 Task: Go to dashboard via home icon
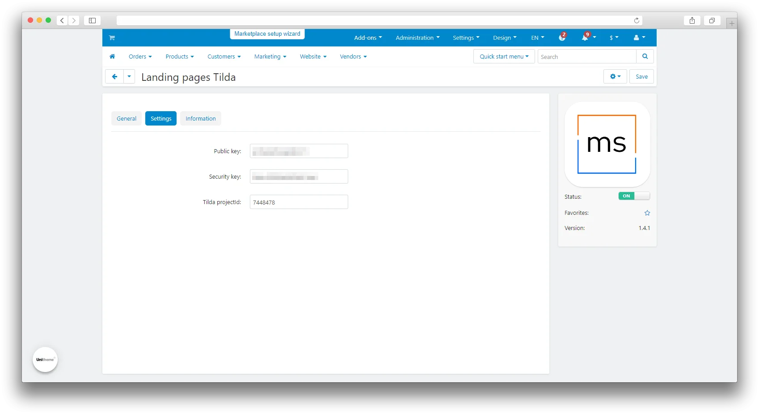tap(112, 57)
